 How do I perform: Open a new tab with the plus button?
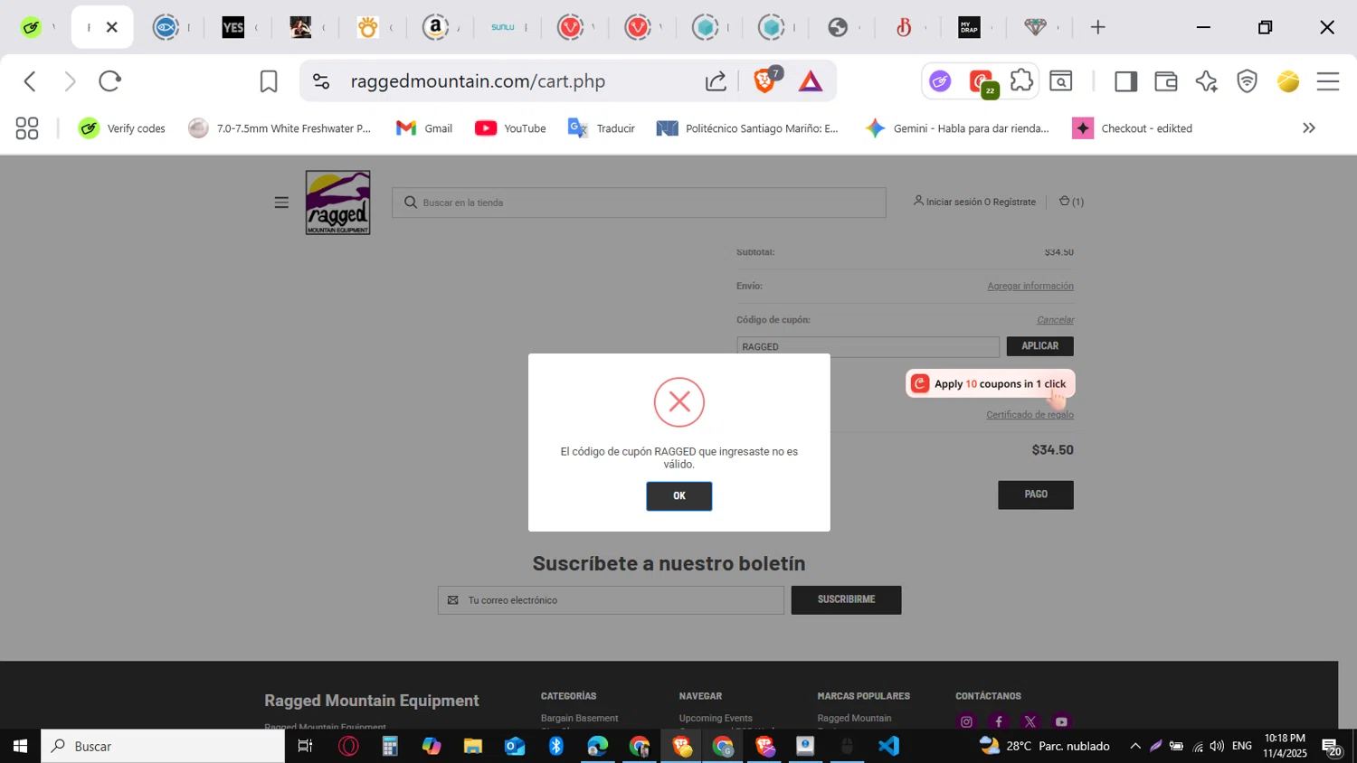pos(1097,27)
